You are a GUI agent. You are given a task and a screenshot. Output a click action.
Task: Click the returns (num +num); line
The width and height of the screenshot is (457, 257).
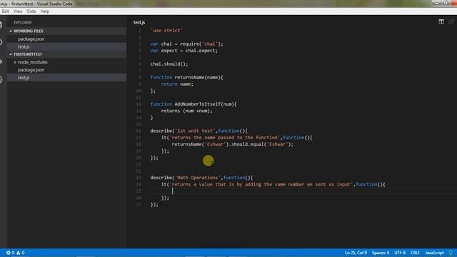(186, 111)
